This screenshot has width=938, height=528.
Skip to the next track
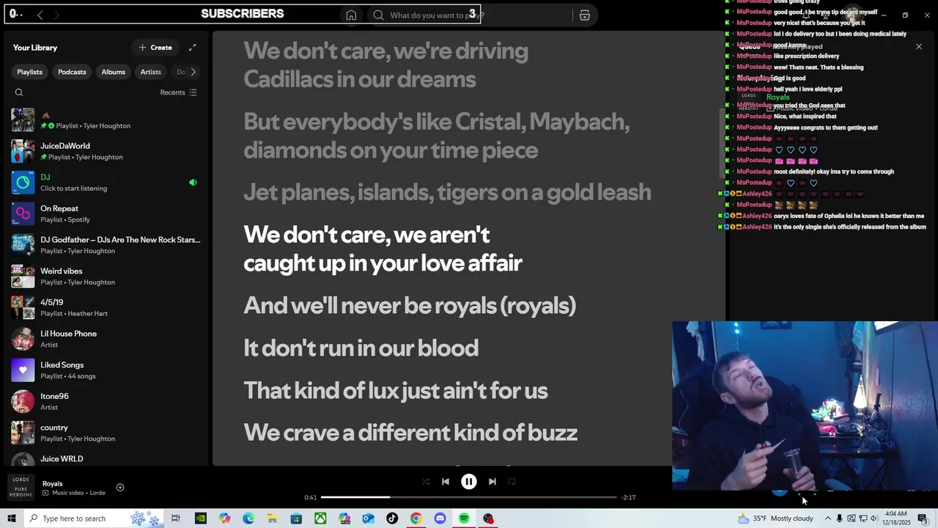point(492,482)
